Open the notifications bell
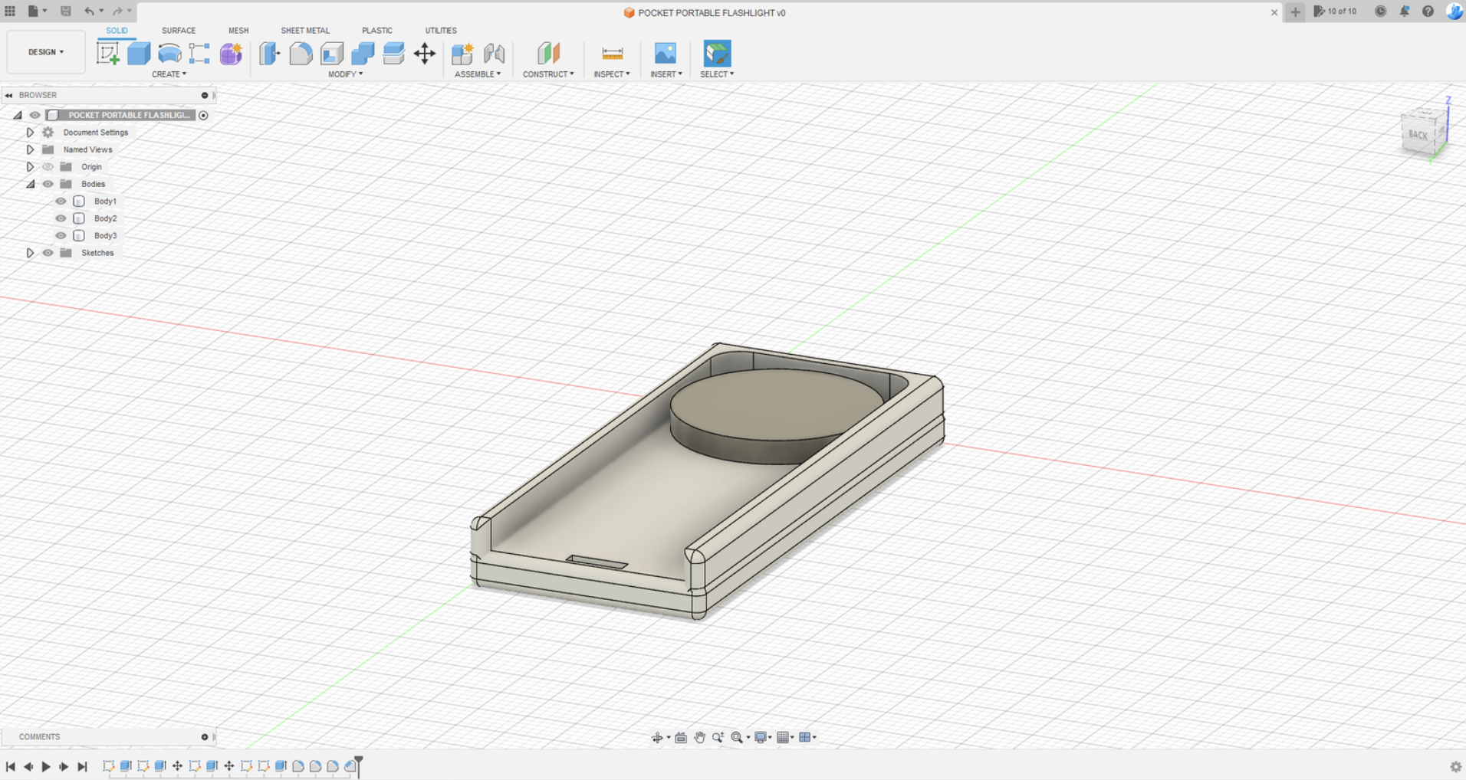This screenshot has height=780, width=1466. click(x=1404, y=11)
